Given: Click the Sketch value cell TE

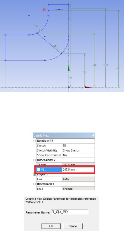Looking at the screenshot, I should [x=78, y=146].
